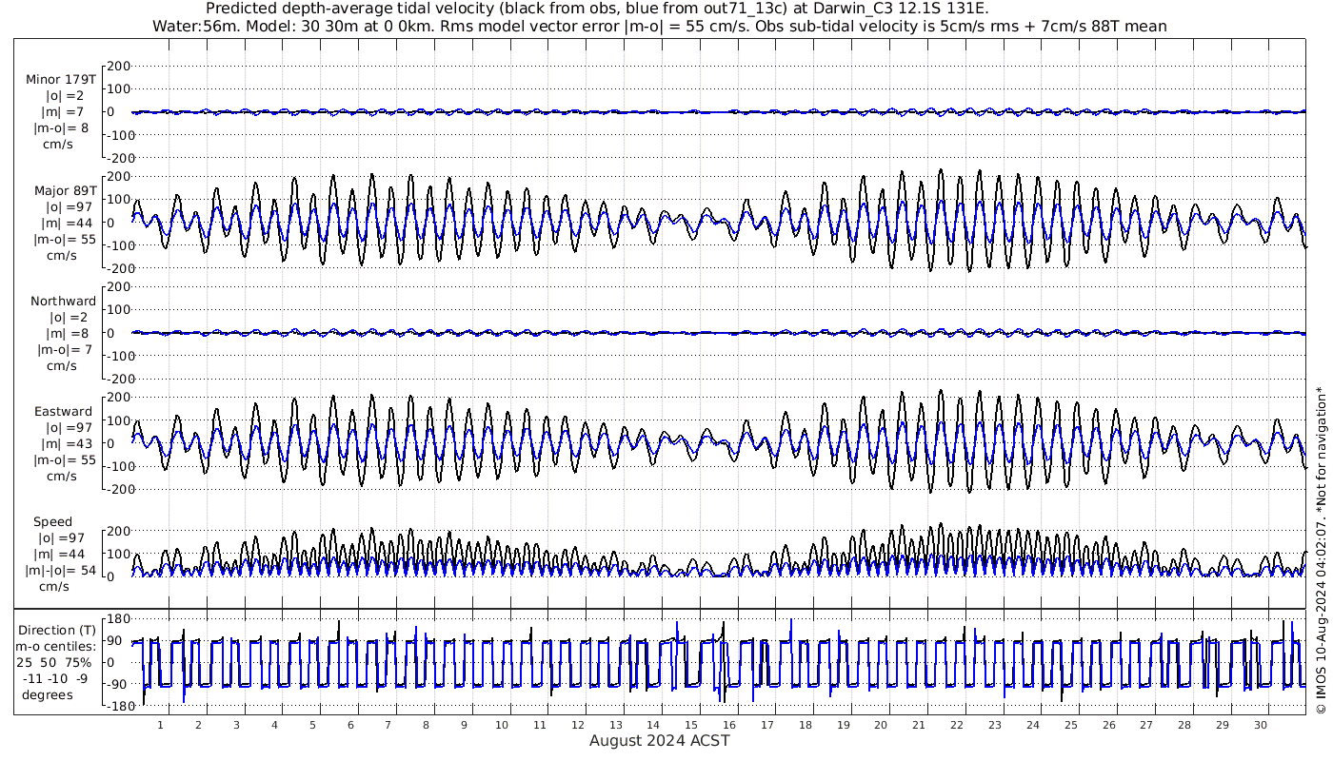The height and width of the screenshot is (761, 1333).
Task: Click date tick "28" on the x-axis
Action: click(x=1184, y=726)
